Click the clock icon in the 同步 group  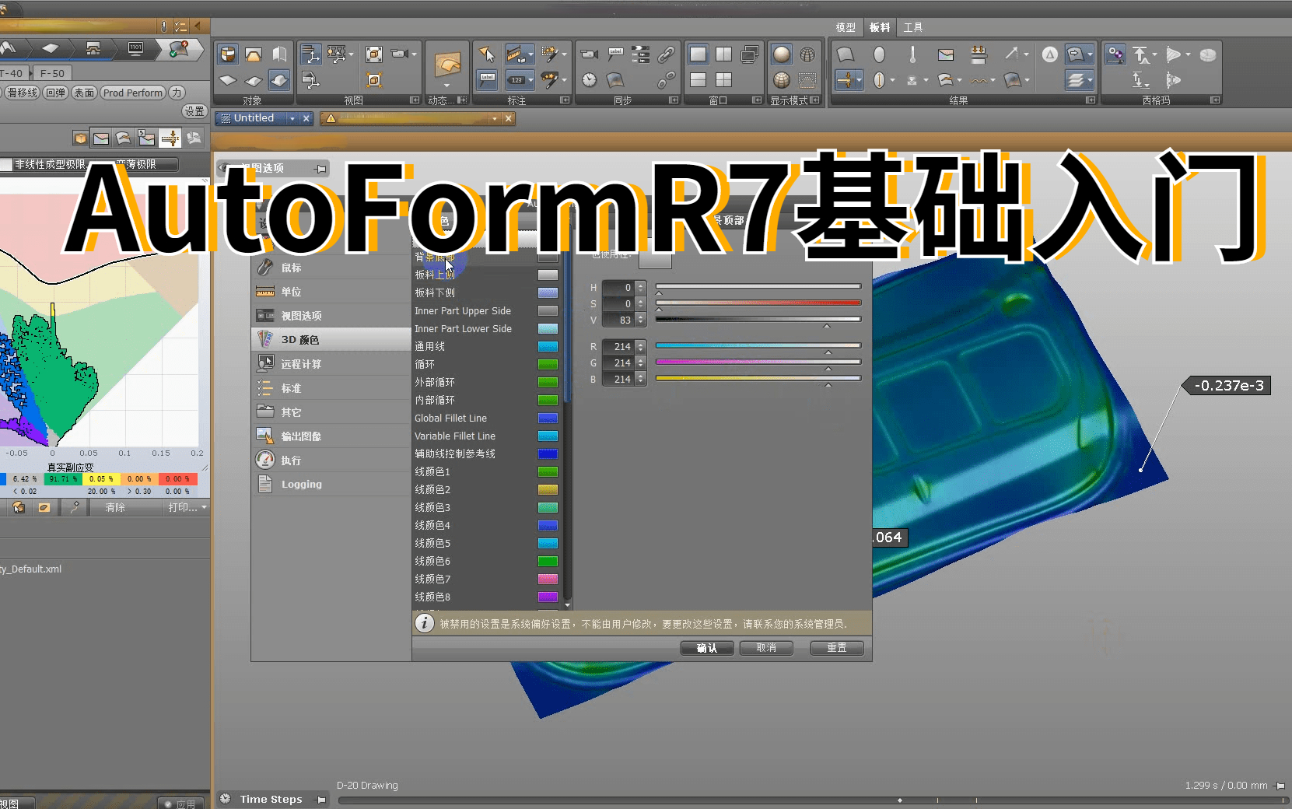(x=588, y=81)
